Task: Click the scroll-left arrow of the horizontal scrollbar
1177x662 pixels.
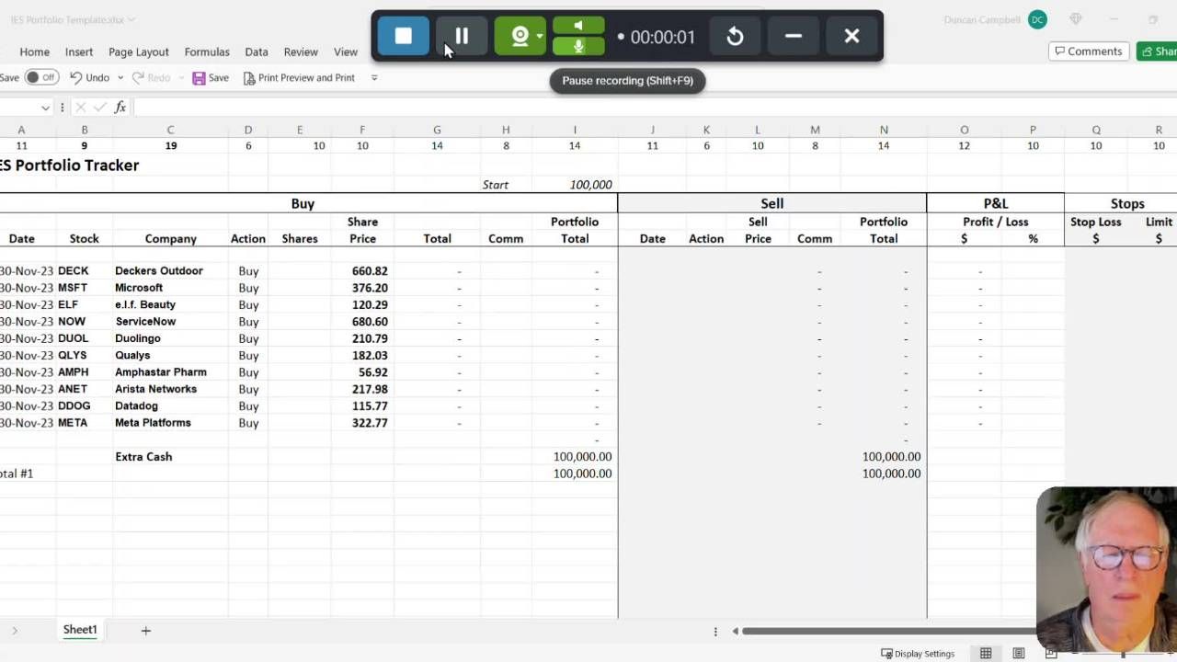Action: [735, 631]
